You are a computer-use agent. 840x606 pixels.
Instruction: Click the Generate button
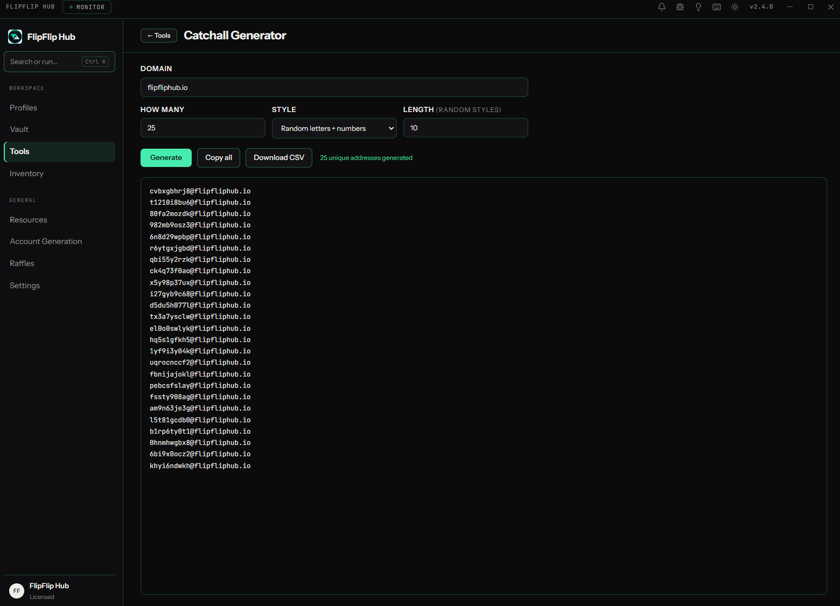[x=166, y=158]
